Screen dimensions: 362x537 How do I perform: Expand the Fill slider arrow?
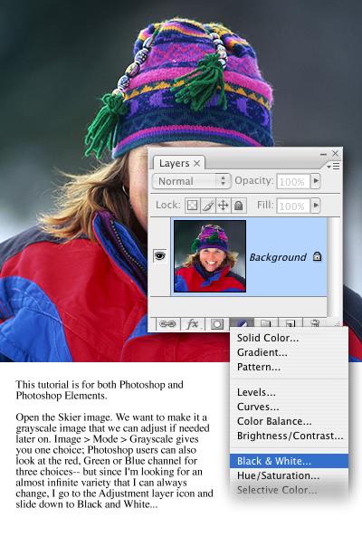[316, 206]
